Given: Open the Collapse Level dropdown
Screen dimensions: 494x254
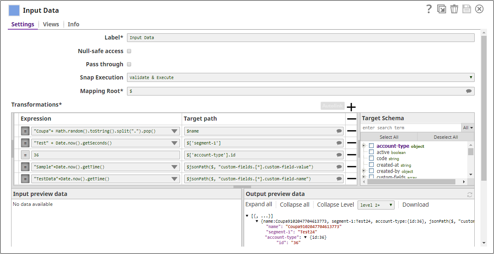Looking at the screenshot, I should coord(376,205).
